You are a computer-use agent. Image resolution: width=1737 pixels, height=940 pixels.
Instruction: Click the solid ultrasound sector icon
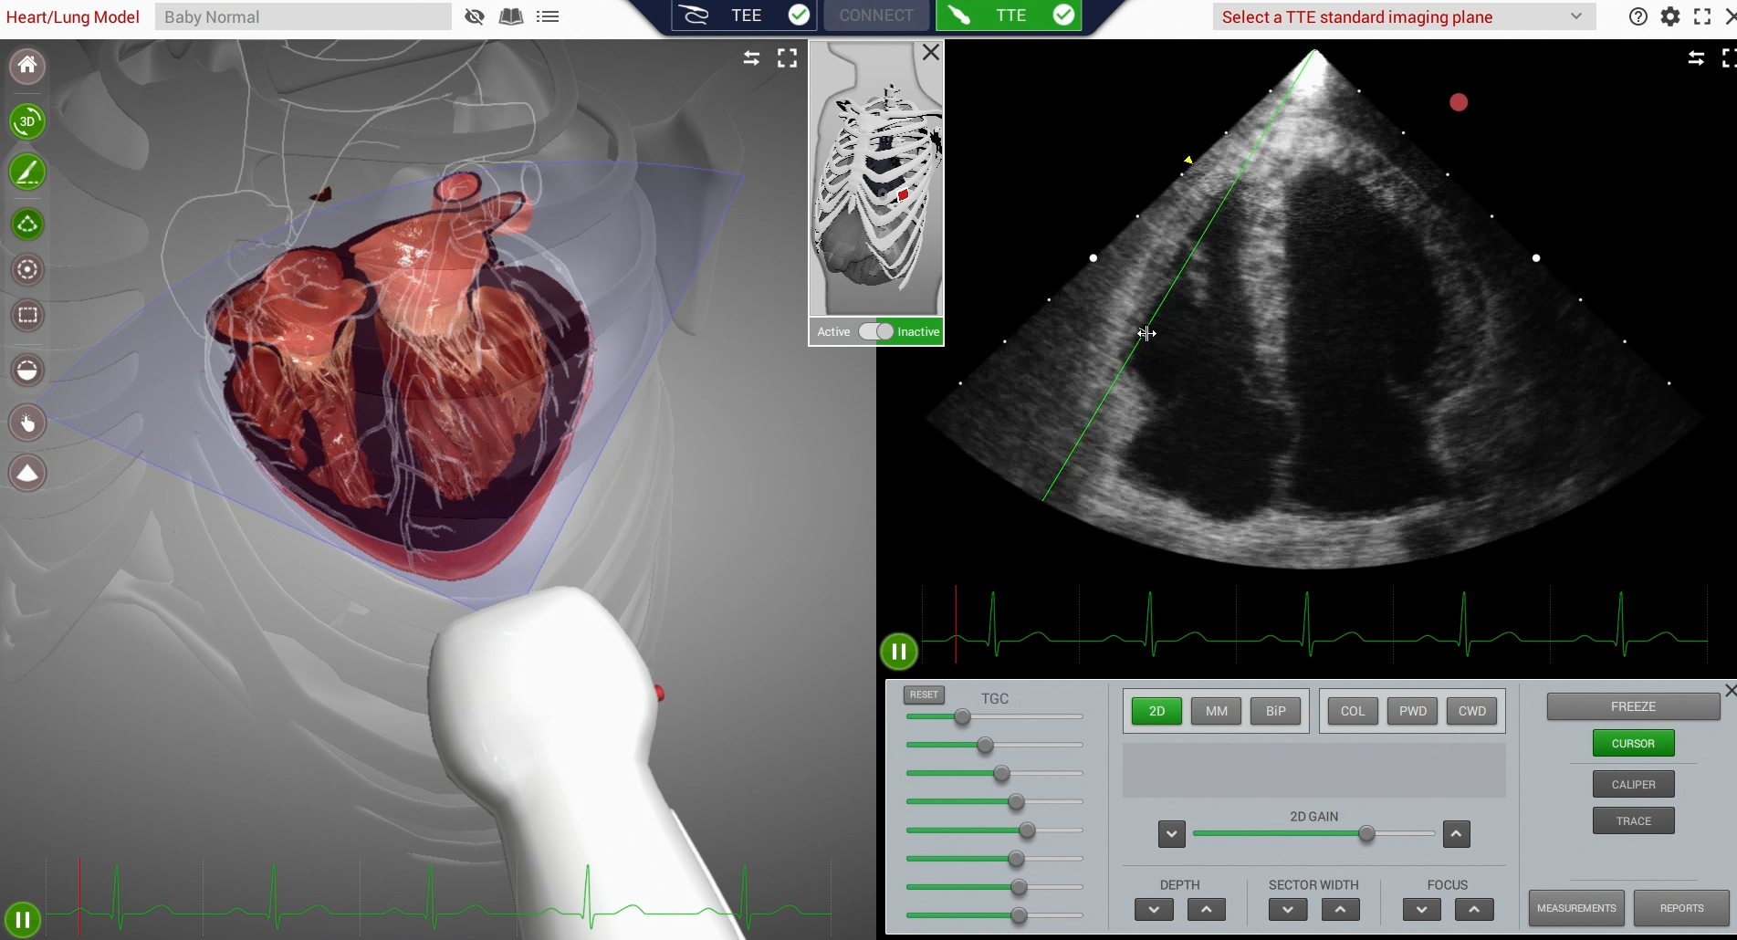point(27,473)
